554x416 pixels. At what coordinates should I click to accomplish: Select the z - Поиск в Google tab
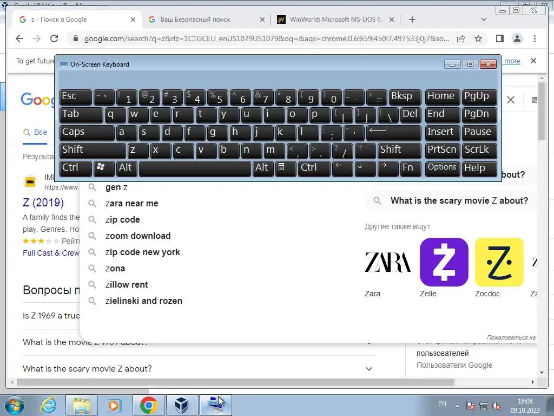77,19
